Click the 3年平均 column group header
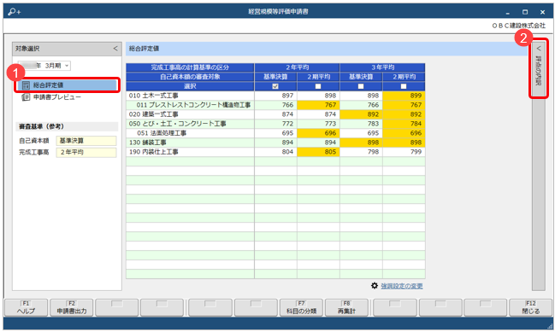The width and height of the screenshot is (555, 332). 382,67
